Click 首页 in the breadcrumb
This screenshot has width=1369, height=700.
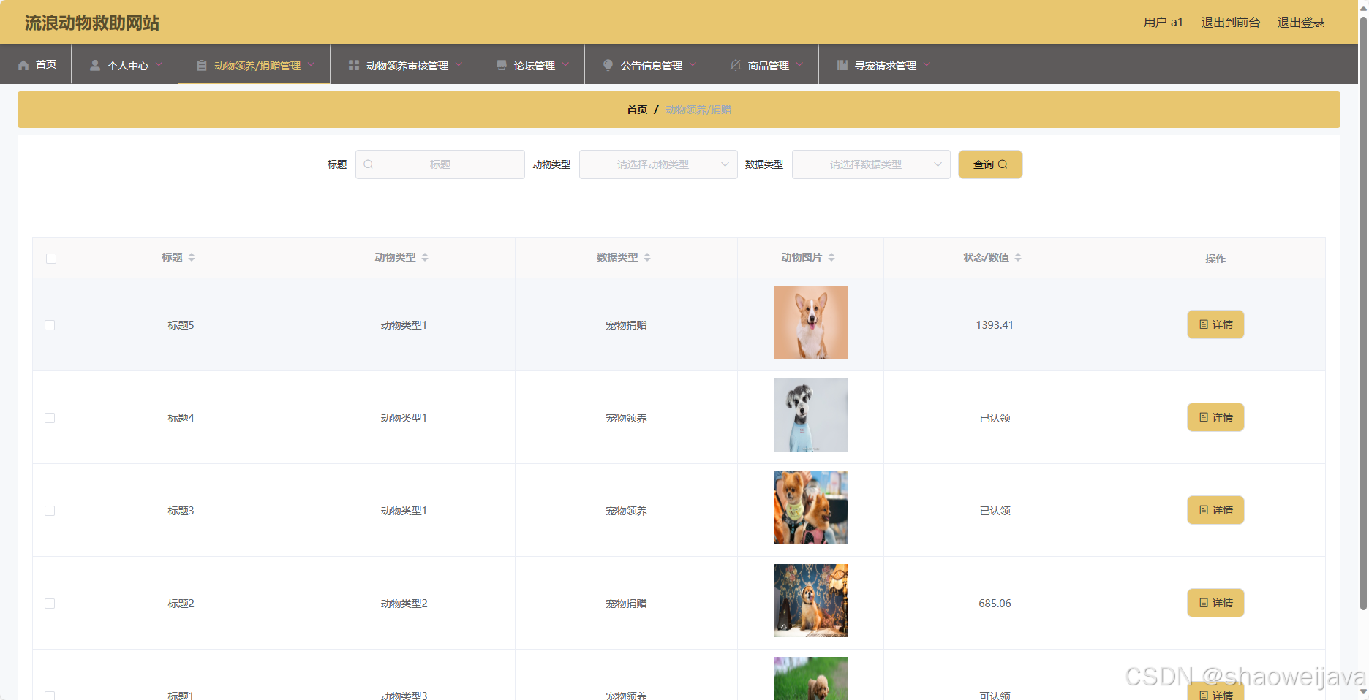(x=637, y=110)
